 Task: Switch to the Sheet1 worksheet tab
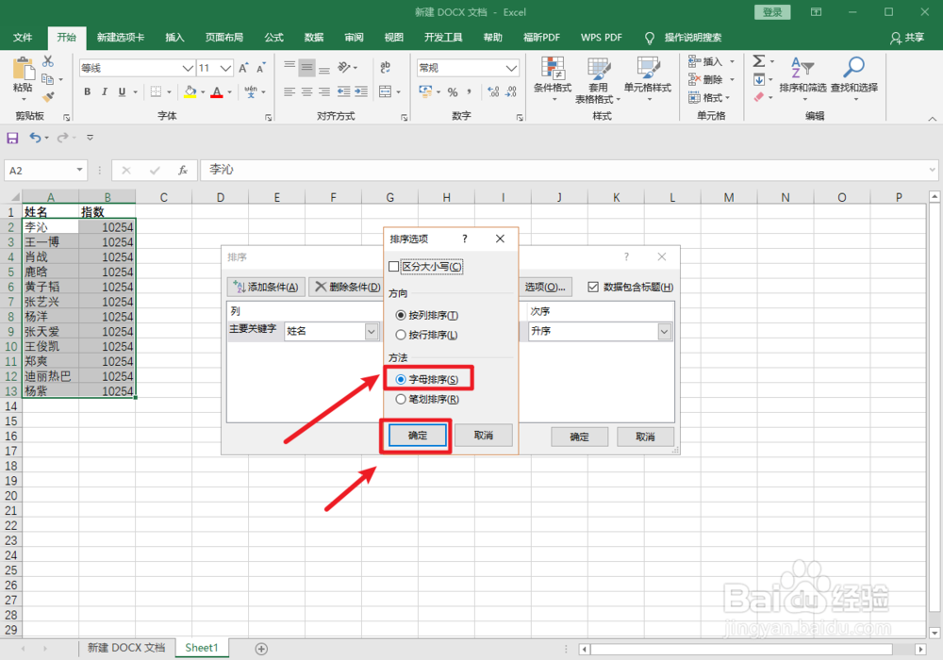[x=201, y=648]
